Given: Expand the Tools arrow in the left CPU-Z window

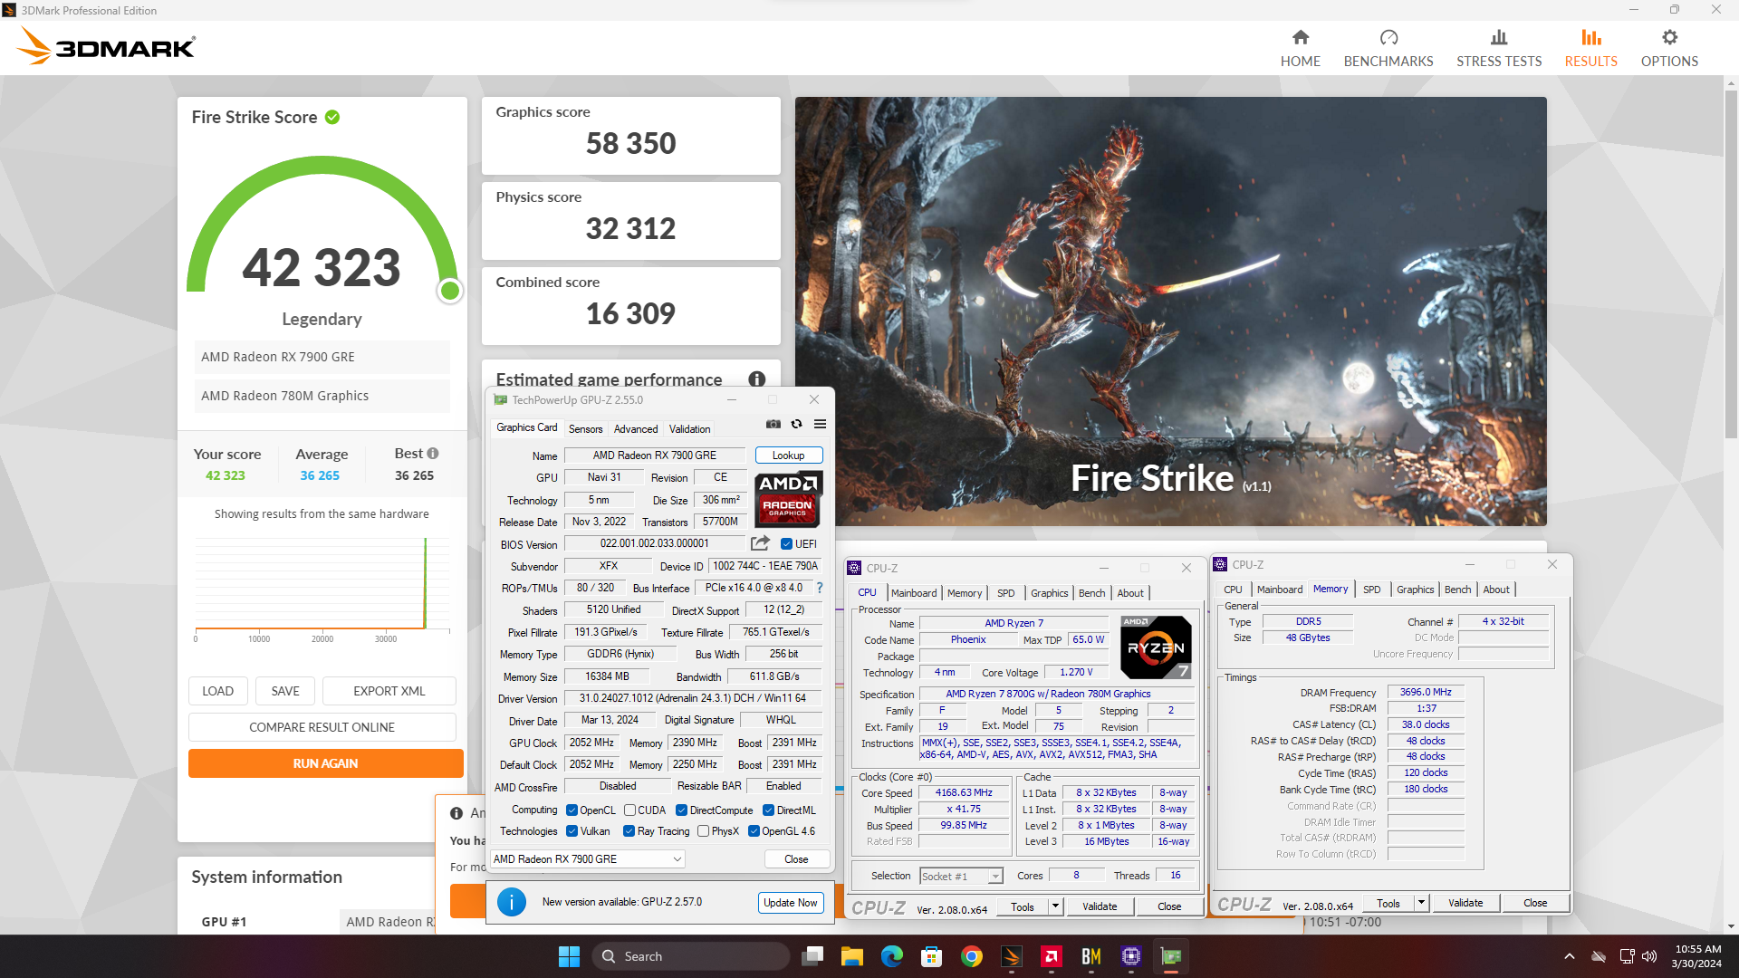Looking at the screenshot, I should 1055,906.
